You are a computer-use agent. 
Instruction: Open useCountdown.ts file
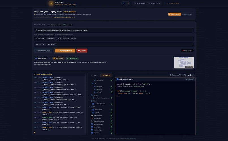click(100, 104)
